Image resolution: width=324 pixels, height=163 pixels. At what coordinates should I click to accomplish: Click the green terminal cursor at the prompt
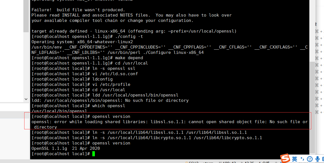click(94, 154)
